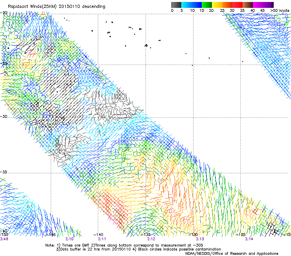The height and width of the screenshot is (256, 291).
Task: Pick the yellow 20-25 knots legend swatch
Action: coord(217,5)
